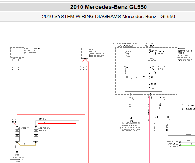
Task: Click the 'BATTERY' label beside main battery
Action: 25,128
